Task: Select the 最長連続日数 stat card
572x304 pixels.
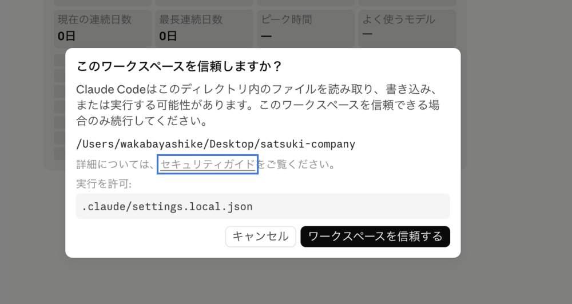Action: pos(203,27)
